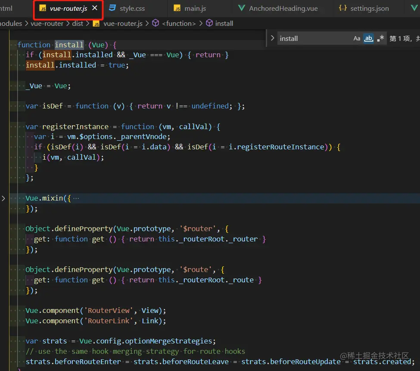Viewport: 420px width, 371px height.
Task: Click '_routerRoot._route' in getter
Action: (216, 280)
